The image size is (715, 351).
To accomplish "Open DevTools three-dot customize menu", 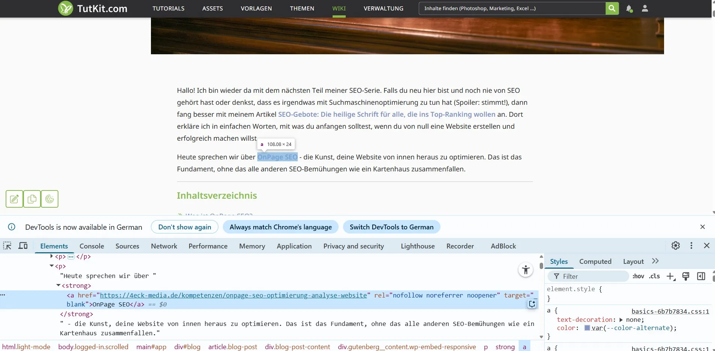I will tap(691, 245).
